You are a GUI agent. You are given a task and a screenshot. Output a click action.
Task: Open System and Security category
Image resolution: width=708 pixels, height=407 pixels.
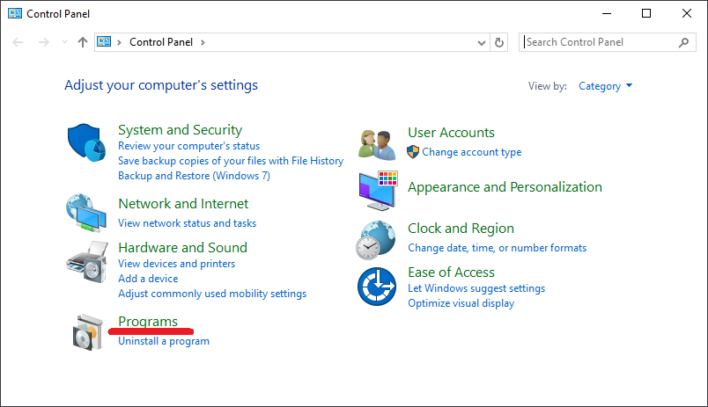coord(181,130)
